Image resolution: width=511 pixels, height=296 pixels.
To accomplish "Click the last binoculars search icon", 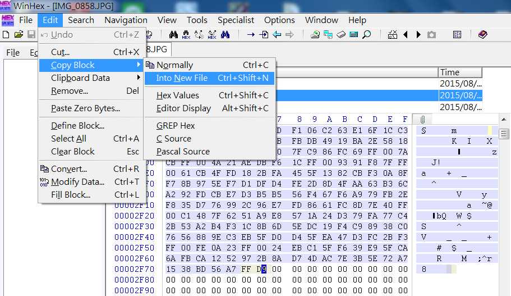I will click(x=225, y=34).
